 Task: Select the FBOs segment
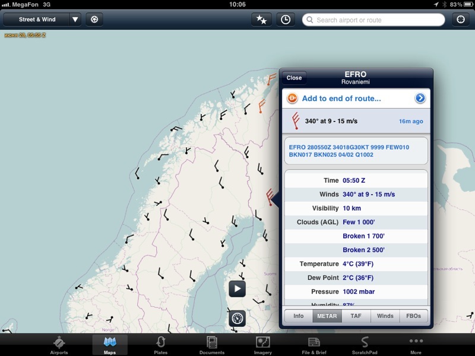coord(413,316)
